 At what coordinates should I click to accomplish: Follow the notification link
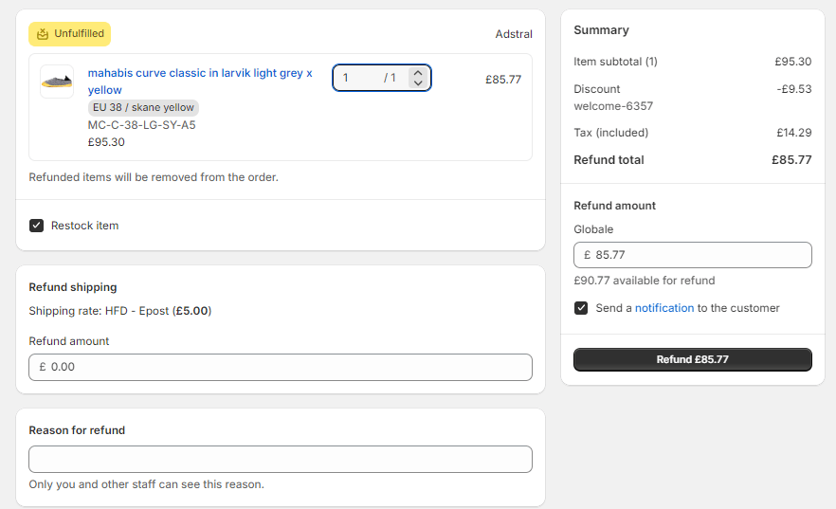664,308
